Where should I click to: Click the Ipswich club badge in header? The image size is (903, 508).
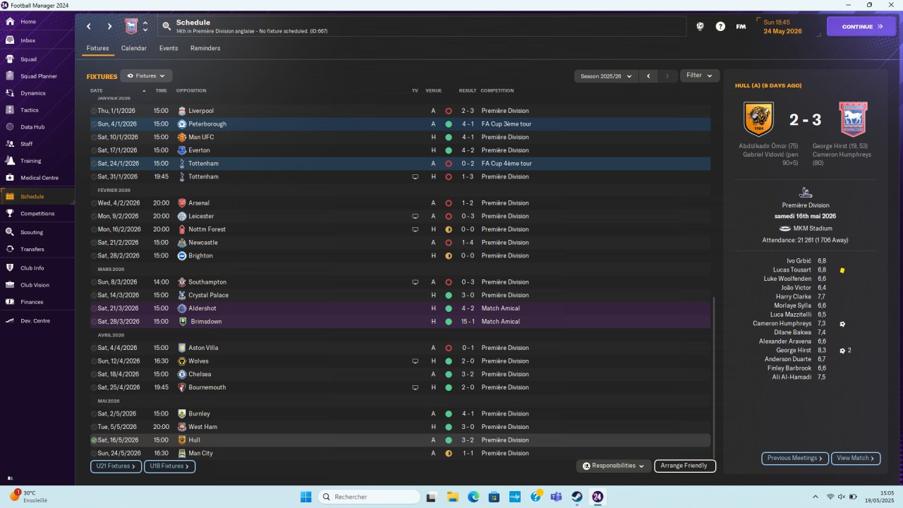(131, 27)
